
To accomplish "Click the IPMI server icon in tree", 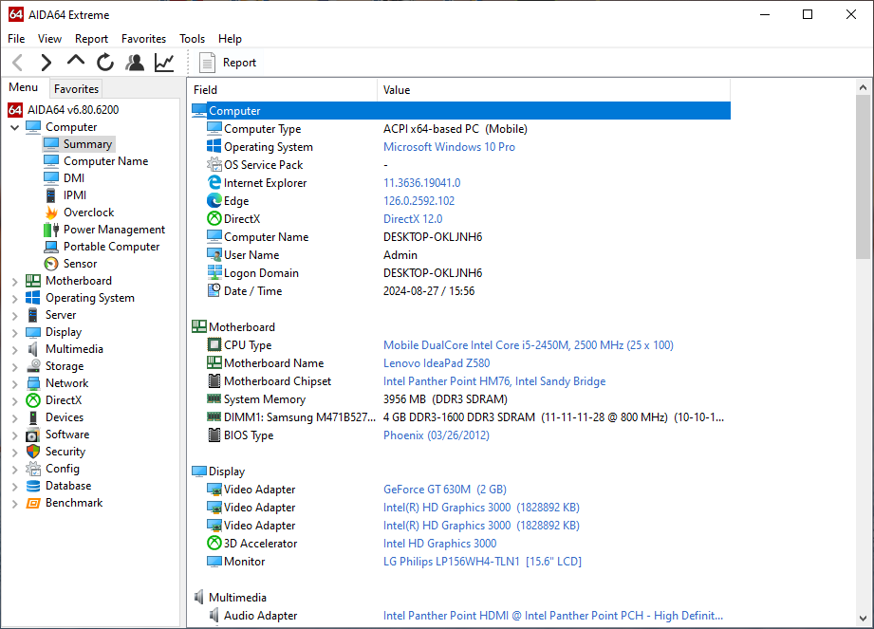I will coord(50,195).
